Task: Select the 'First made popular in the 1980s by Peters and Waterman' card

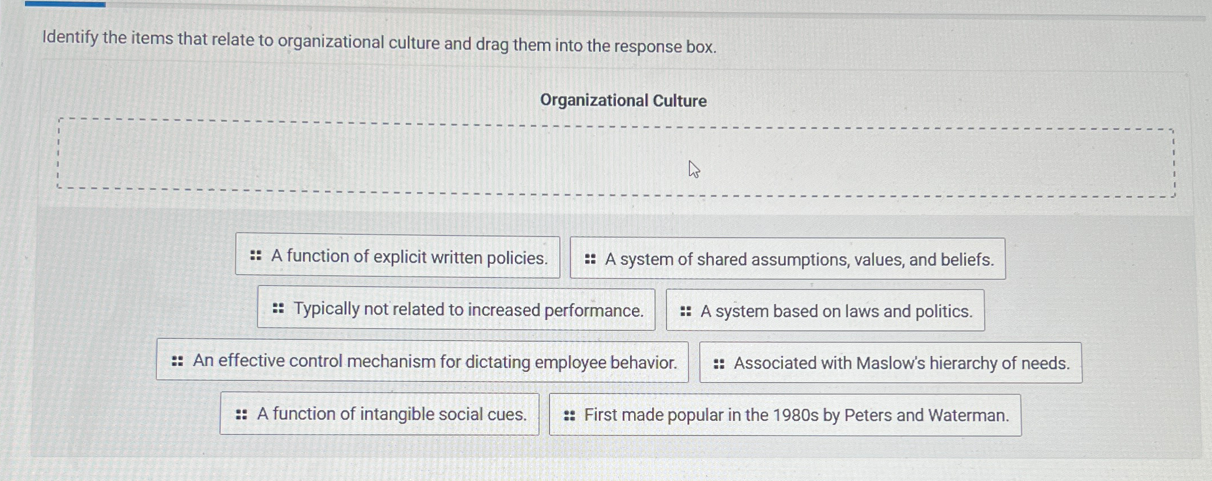Action: click(784, 415)
